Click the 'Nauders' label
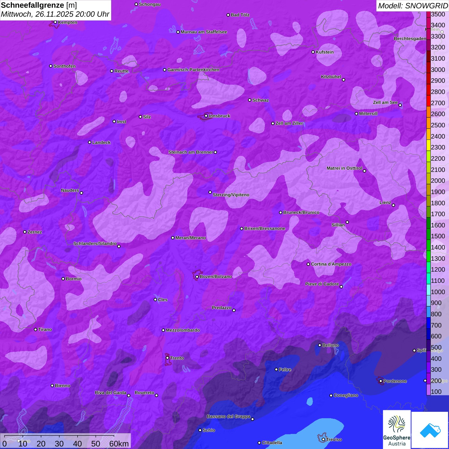Screen dimensions: 449x449 (70, 190)
